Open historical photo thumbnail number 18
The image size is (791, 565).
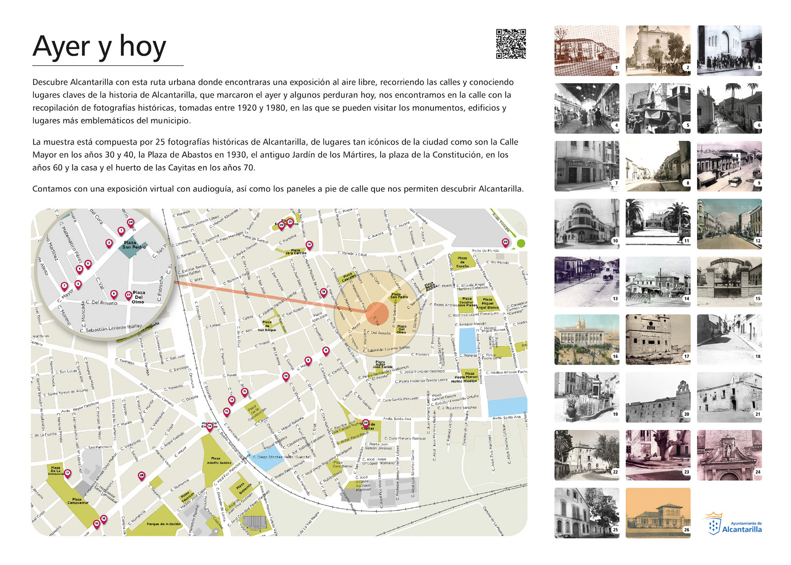(x=729, y=339)
